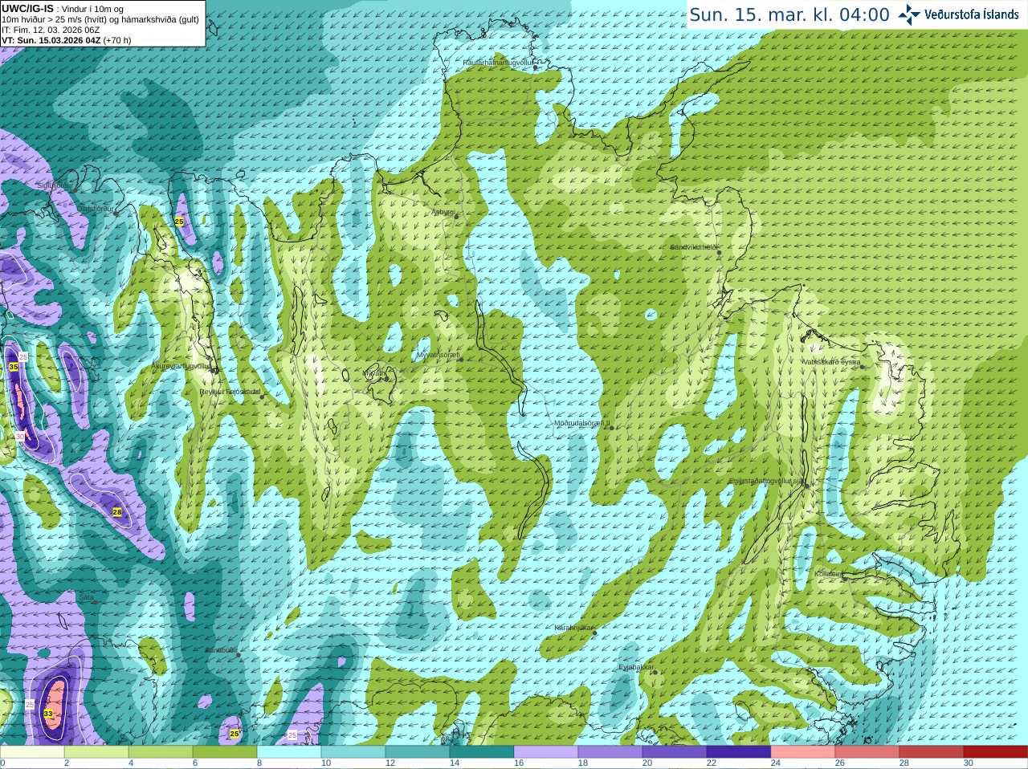Click the Sáta station label
Viewport: 1028px width, 769px height.
click(x=86, y=597)
